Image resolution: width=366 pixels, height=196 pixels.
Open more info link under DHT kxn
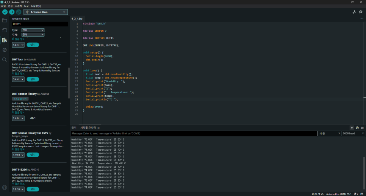pos(18,74)
